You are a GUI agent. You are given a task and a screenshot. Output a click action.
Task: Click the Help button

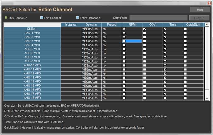click(200, 10)
